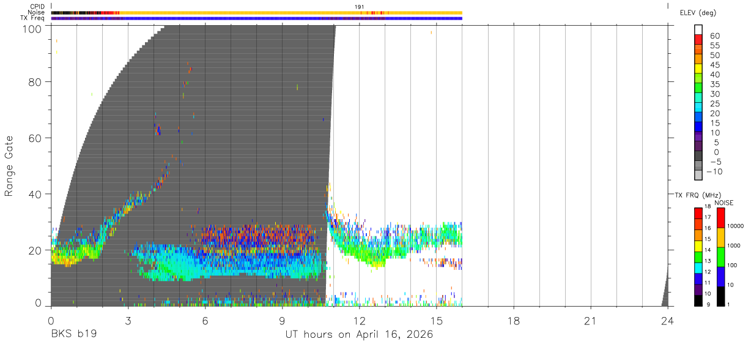This screenshot has height=347, width=751.
Task: Click hour tick 15 on time axis
Action: 437,320
